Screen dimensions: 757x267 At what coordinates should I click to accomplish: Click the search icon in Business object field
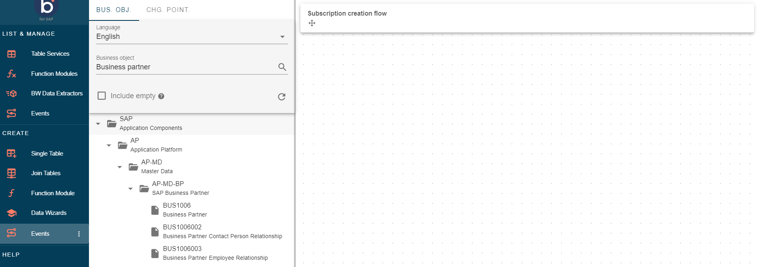(282, 67)
